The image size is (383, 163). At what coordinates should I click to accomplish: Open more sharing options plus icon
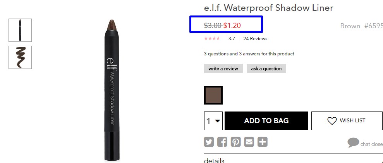[263, 142]
